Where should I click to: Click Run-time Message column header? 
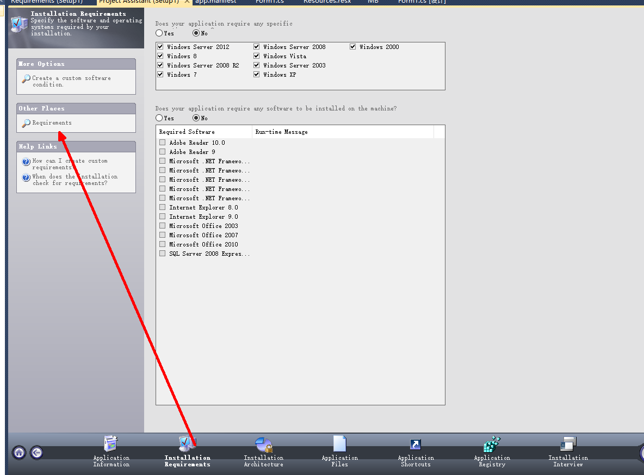coord(343,132)
